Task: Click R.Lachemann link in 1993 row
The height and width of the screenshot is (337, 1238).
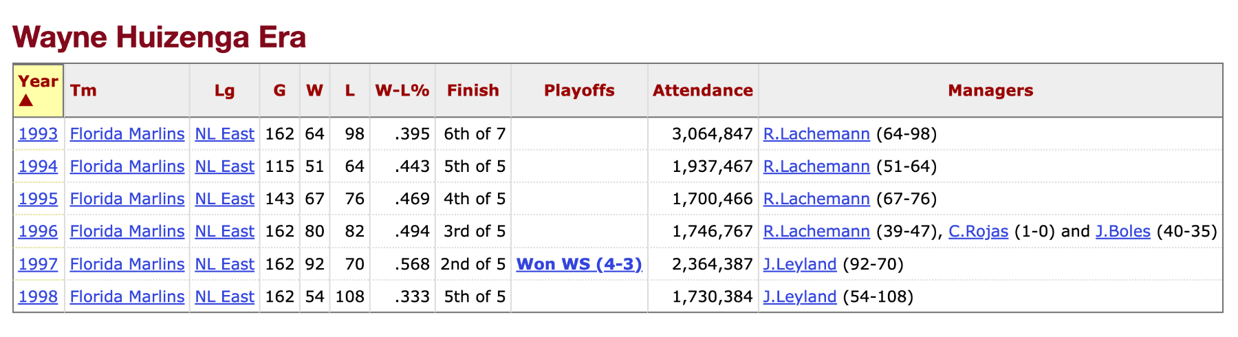Action: (x=816, y=134)
